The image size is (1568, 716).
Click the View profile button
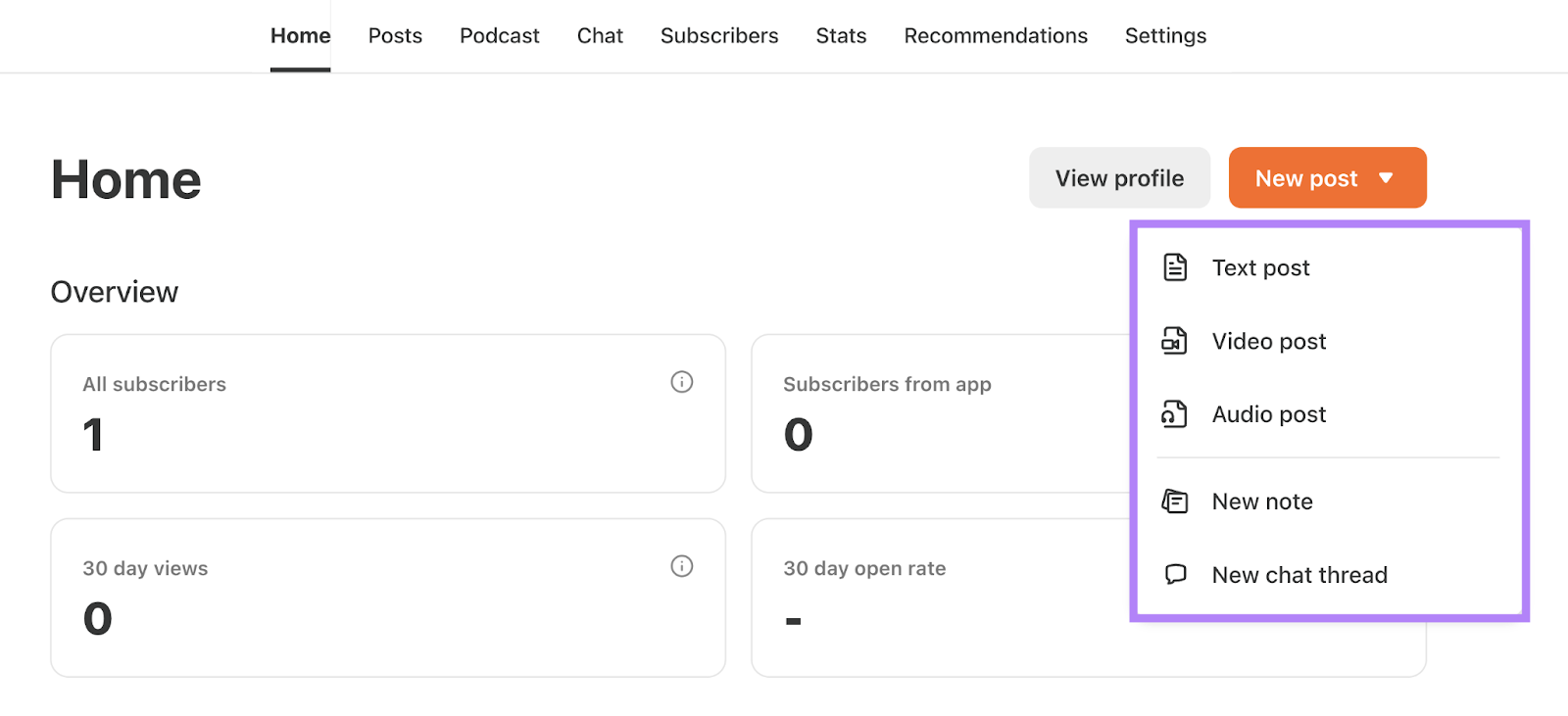coord(1119,177)
